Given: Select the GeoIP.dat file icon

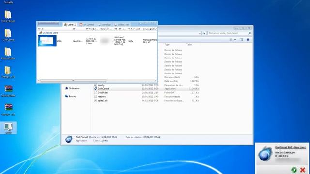Looking at the screenshot, I should 96,93.
